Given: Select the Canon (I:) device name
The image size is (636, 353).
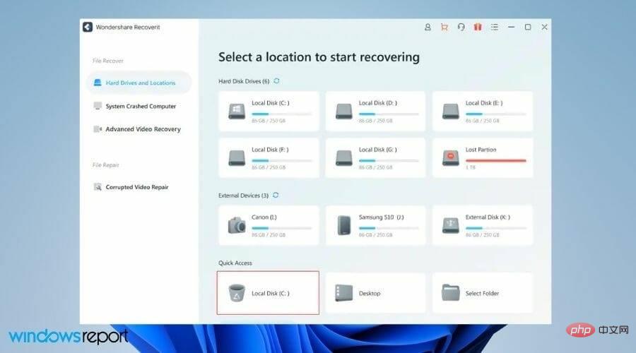Looking at the screenshot, I should click(x=264, y=217).
